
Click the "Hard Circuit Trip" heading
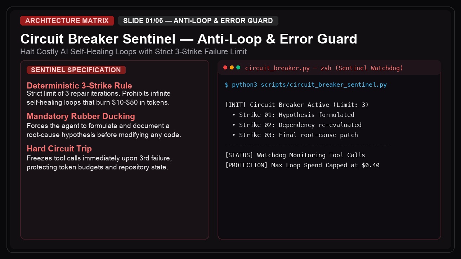click(59, 149)
